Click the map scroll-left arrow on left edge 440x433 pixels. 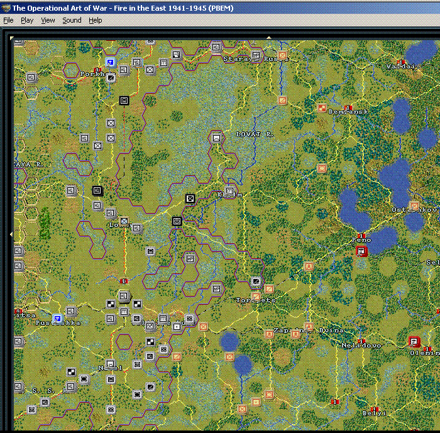click(11, 234)
